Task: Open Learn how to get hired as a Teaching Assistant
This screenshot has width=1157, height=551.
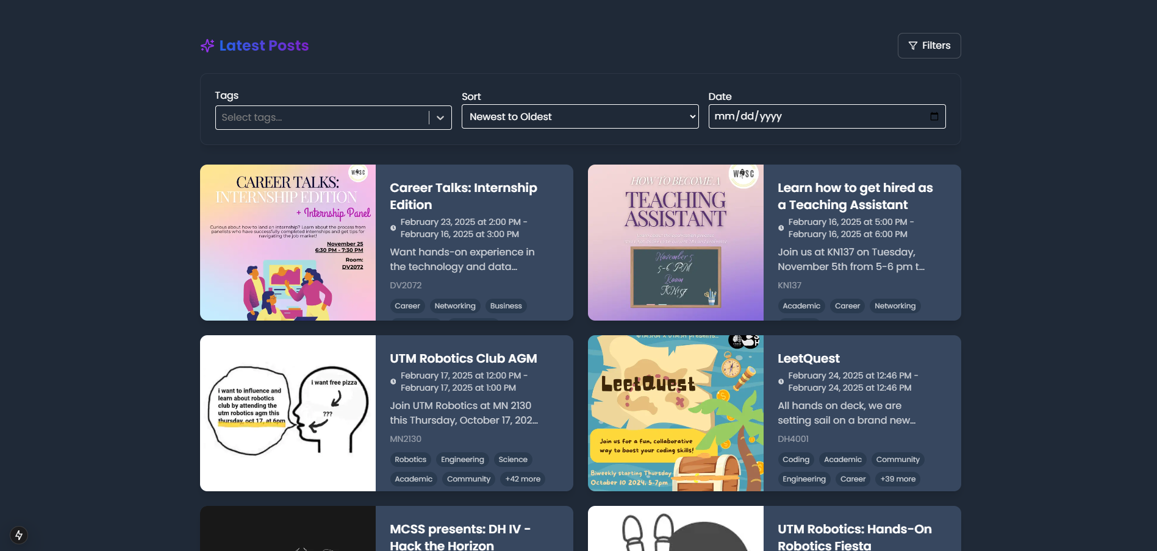Action: click(855, 196)
